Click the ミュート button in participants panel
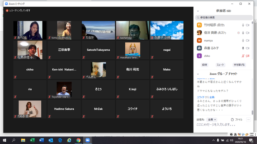Viewport: 257px width, 144px height. [x=220, y=65]
